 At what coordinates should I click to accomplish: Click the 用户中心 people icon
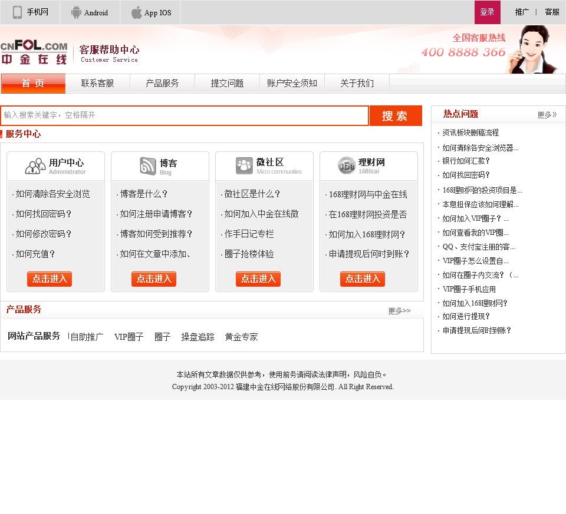35,166
